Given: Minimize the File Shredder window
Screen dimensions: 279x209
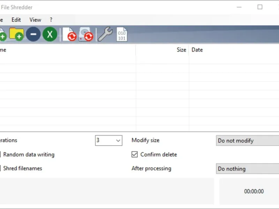Looking at the screenshot, I should tap(239, 7).
